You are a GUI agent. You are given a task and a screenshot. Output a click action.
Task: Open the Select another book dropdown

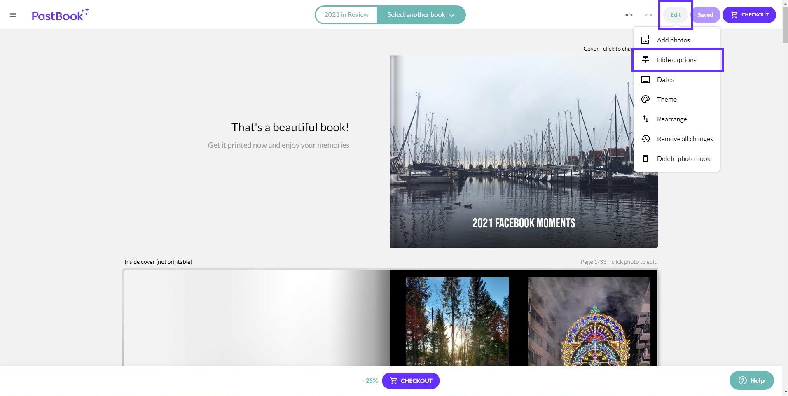(416, 14)
